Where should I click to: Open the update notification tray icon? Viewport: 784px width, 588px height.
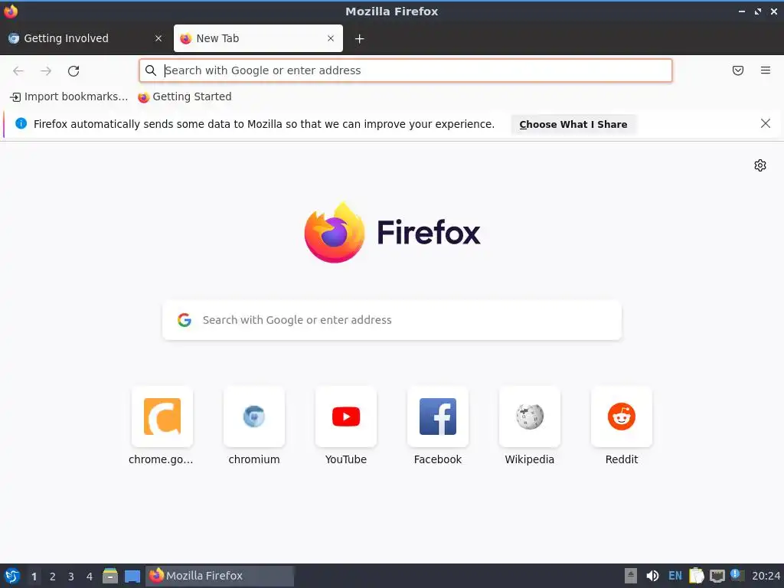pos(737,575)
